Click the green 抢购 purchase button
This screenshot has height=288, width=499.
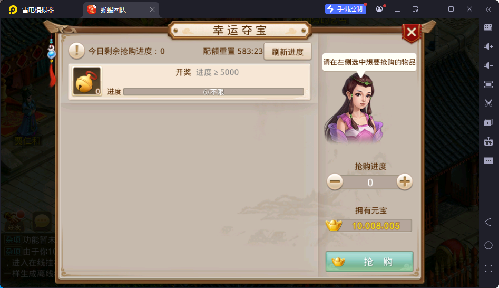[369, 262]
